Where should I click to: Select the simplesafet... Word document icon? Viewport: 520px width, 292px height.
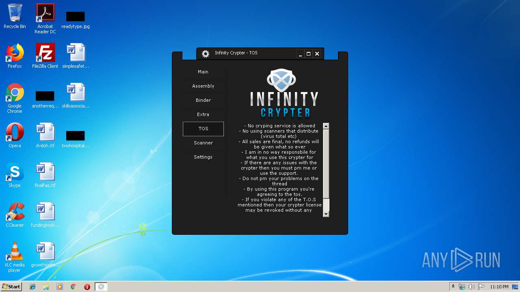(x=76, y=56)
